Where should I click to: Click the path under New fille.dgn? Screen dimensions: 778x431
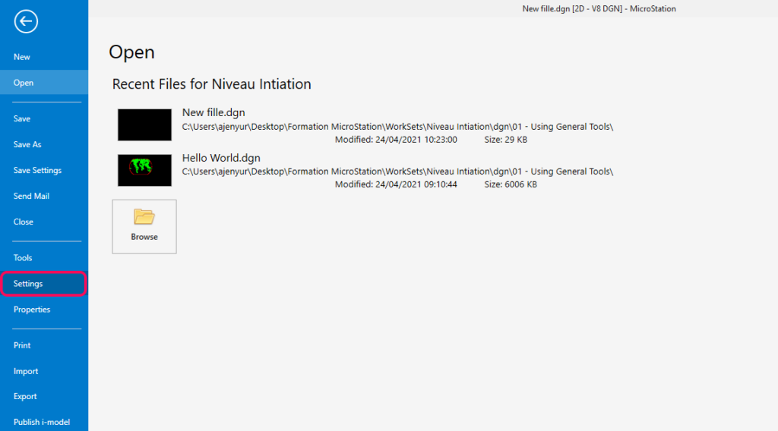point(397,126)
